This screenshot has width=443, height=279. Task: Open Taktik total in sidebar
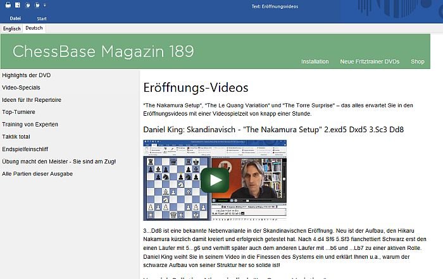coord(16,137)
